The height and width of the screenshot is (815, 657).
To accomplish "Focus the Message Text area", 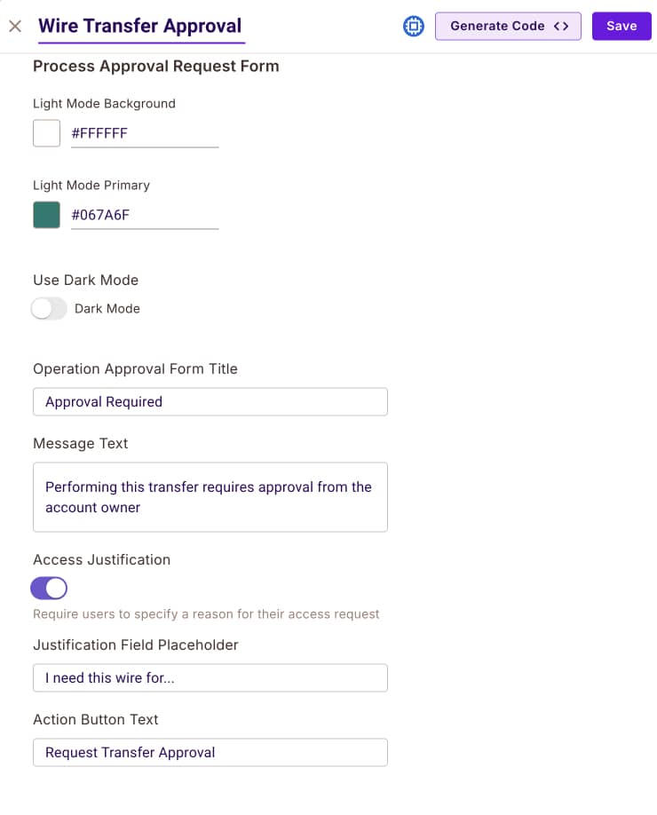I will (210, 497).
